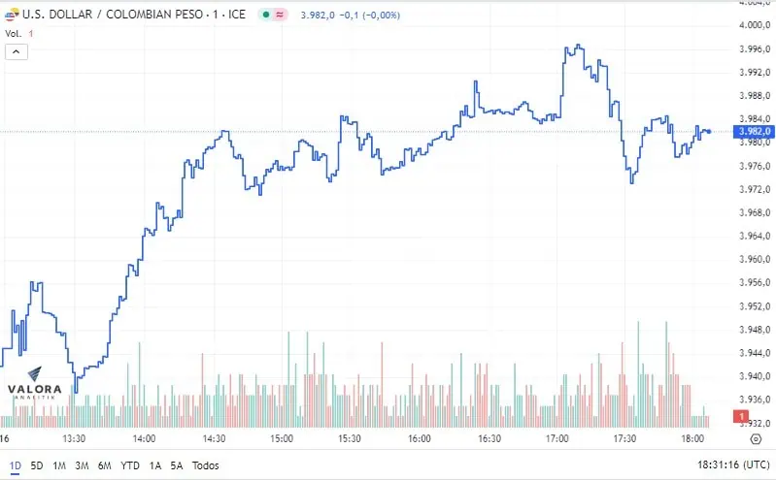Click the USD/COP flag symbol icon

click(12, 15)
